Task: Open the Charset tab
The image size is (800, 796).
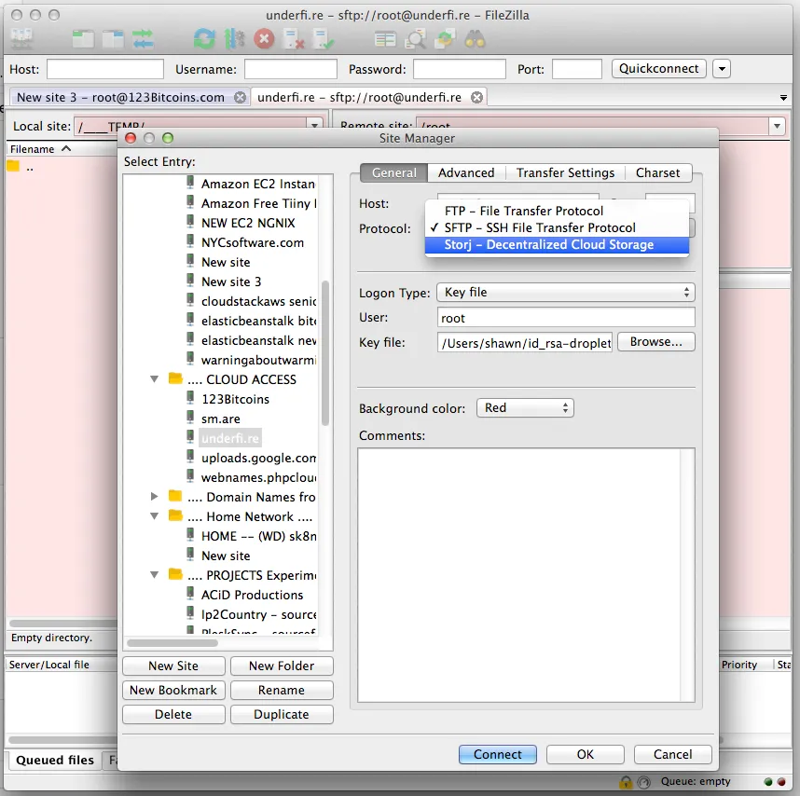Action: (657, 172)
